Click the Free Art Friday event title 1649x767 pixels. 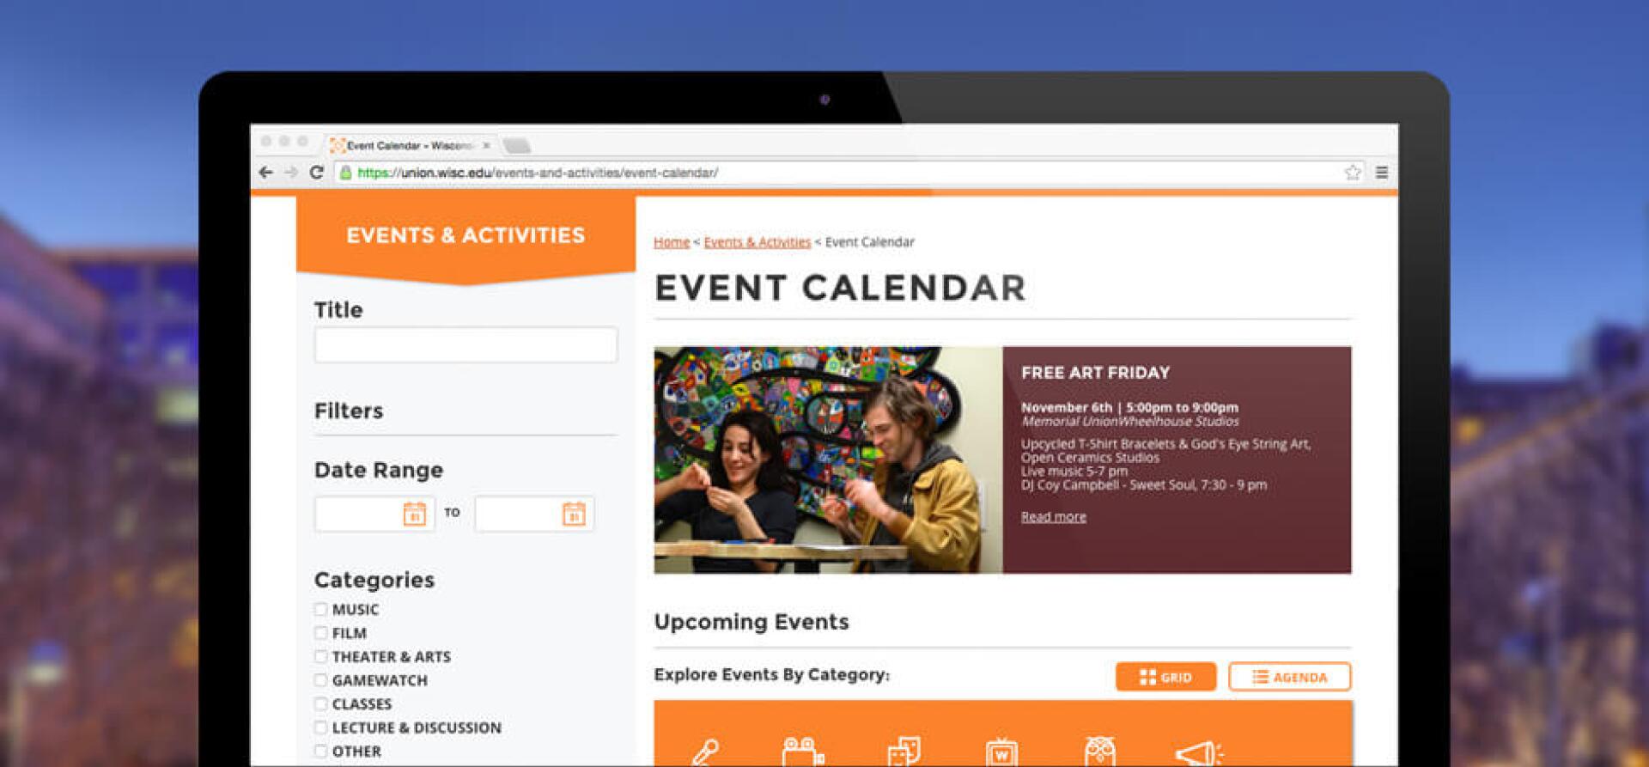pos(1095,373)
